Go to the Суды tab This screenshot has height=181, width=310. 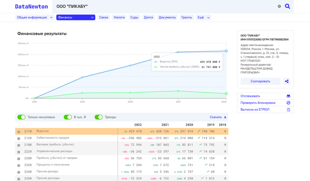coord(134,17)
